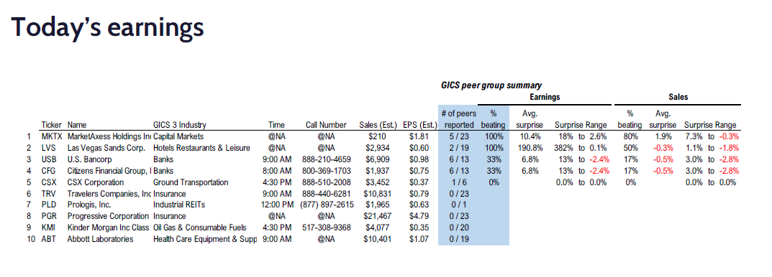Click the Travelers sales estimate $10,831

coord(376,194)
